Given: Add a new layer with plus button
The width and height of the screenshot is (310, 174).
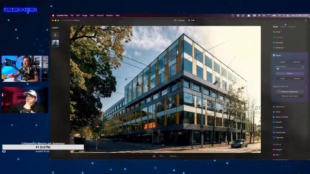Looking at the screenshot, I should pos(55,35).
